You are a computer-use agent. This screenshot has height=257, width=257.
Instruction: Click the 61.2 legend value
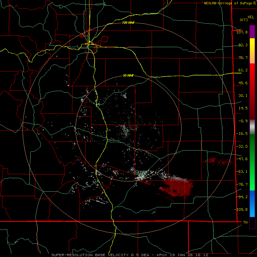[243, 70]
